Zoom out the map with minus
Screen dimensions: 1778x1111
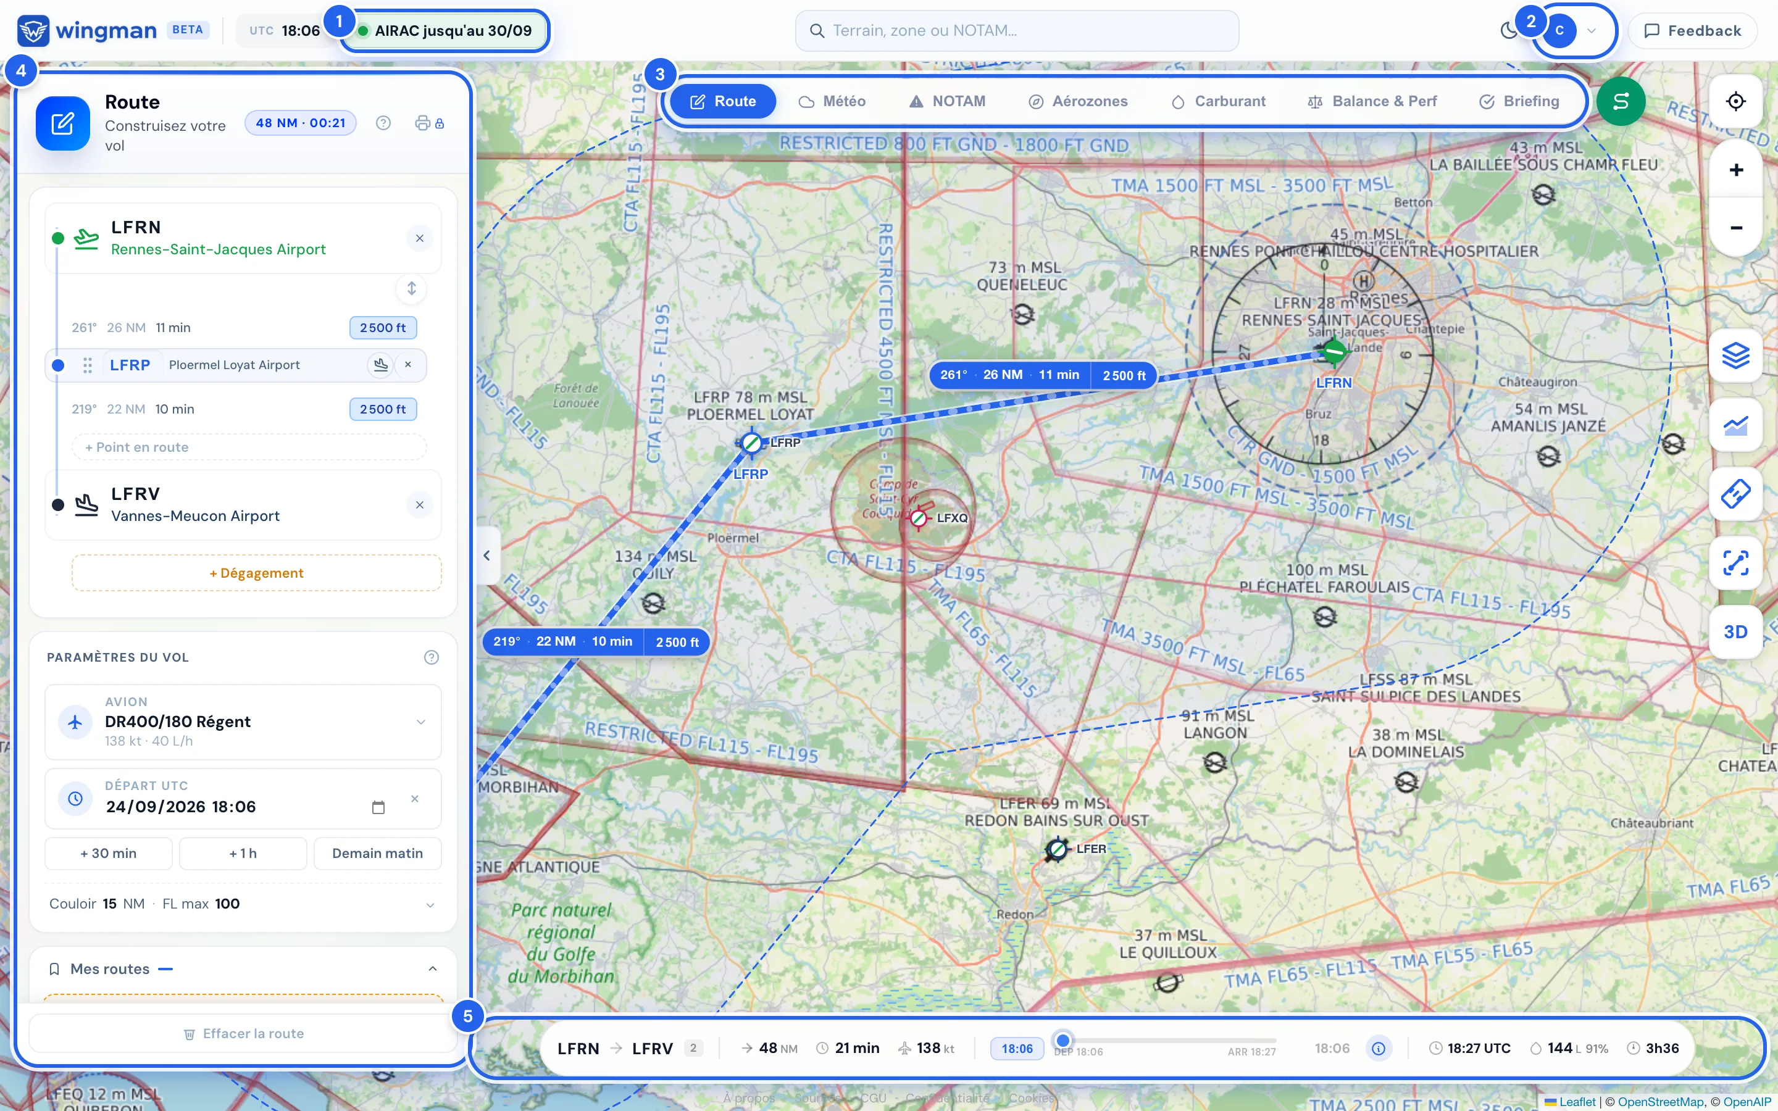point(1735,227)
